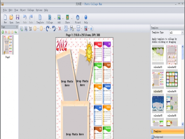Switch to the Background panel

click(167, 137)
